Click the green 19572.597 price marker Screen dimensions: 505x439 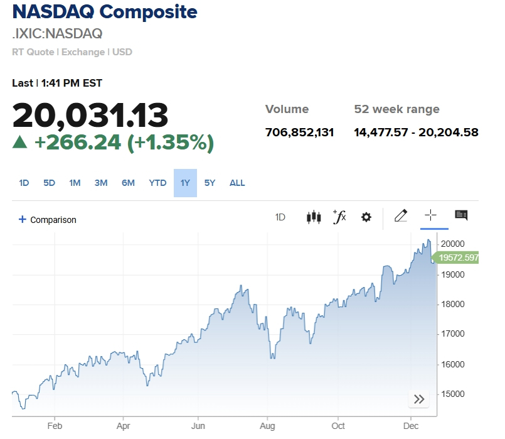[458, 257]
